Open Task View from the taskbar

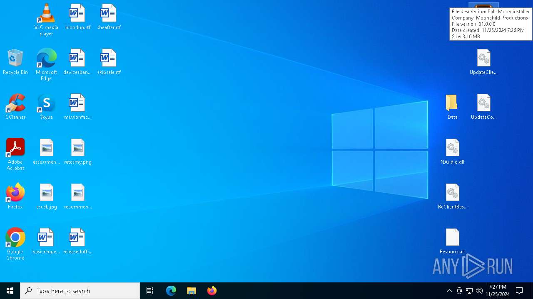150,291
